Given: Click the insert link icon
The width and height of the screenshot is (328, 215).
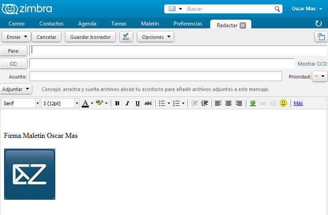Looking at the screenshot, I should coord(262,103).
